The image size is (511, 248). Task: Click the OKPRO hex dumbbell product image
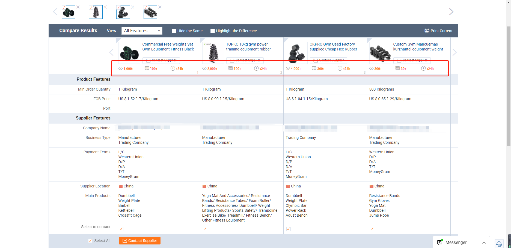point(297,53)
